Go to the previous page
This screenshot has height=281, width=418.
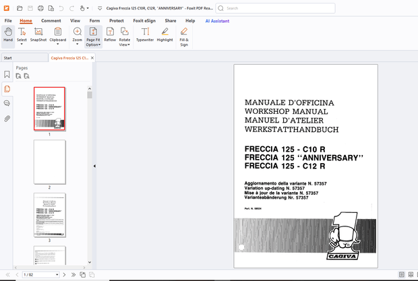[17, 275]
